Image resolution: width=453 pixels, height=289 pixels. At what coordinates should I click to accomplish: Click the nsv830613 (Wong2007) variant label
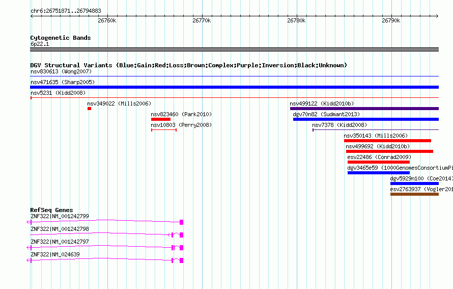pyautogui.click(x=61, y=71)
